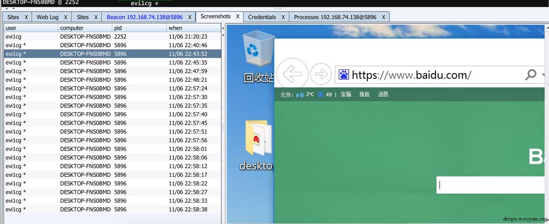549x224 pixels.
Task: Click the weather icon beside 北京
Action: [x=300, y=94]
